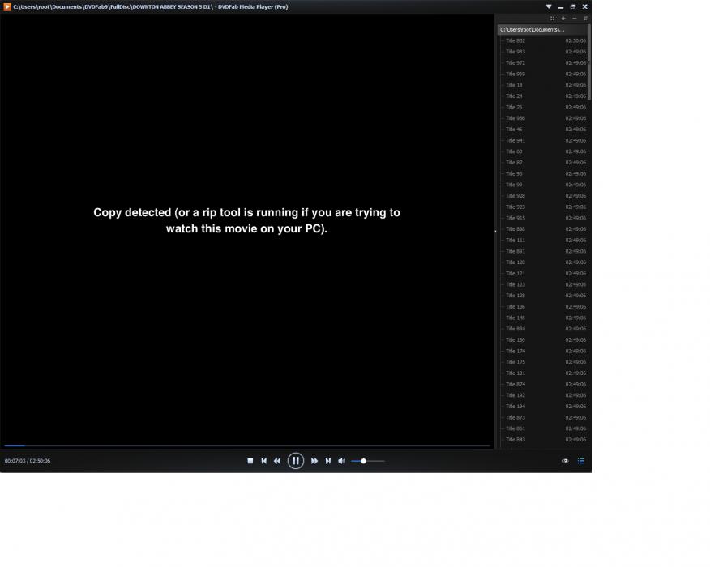Select Title 175 in the playlist
Image resolution: width=710 pixels, height=567 pixels.
(x=543, y=362)
